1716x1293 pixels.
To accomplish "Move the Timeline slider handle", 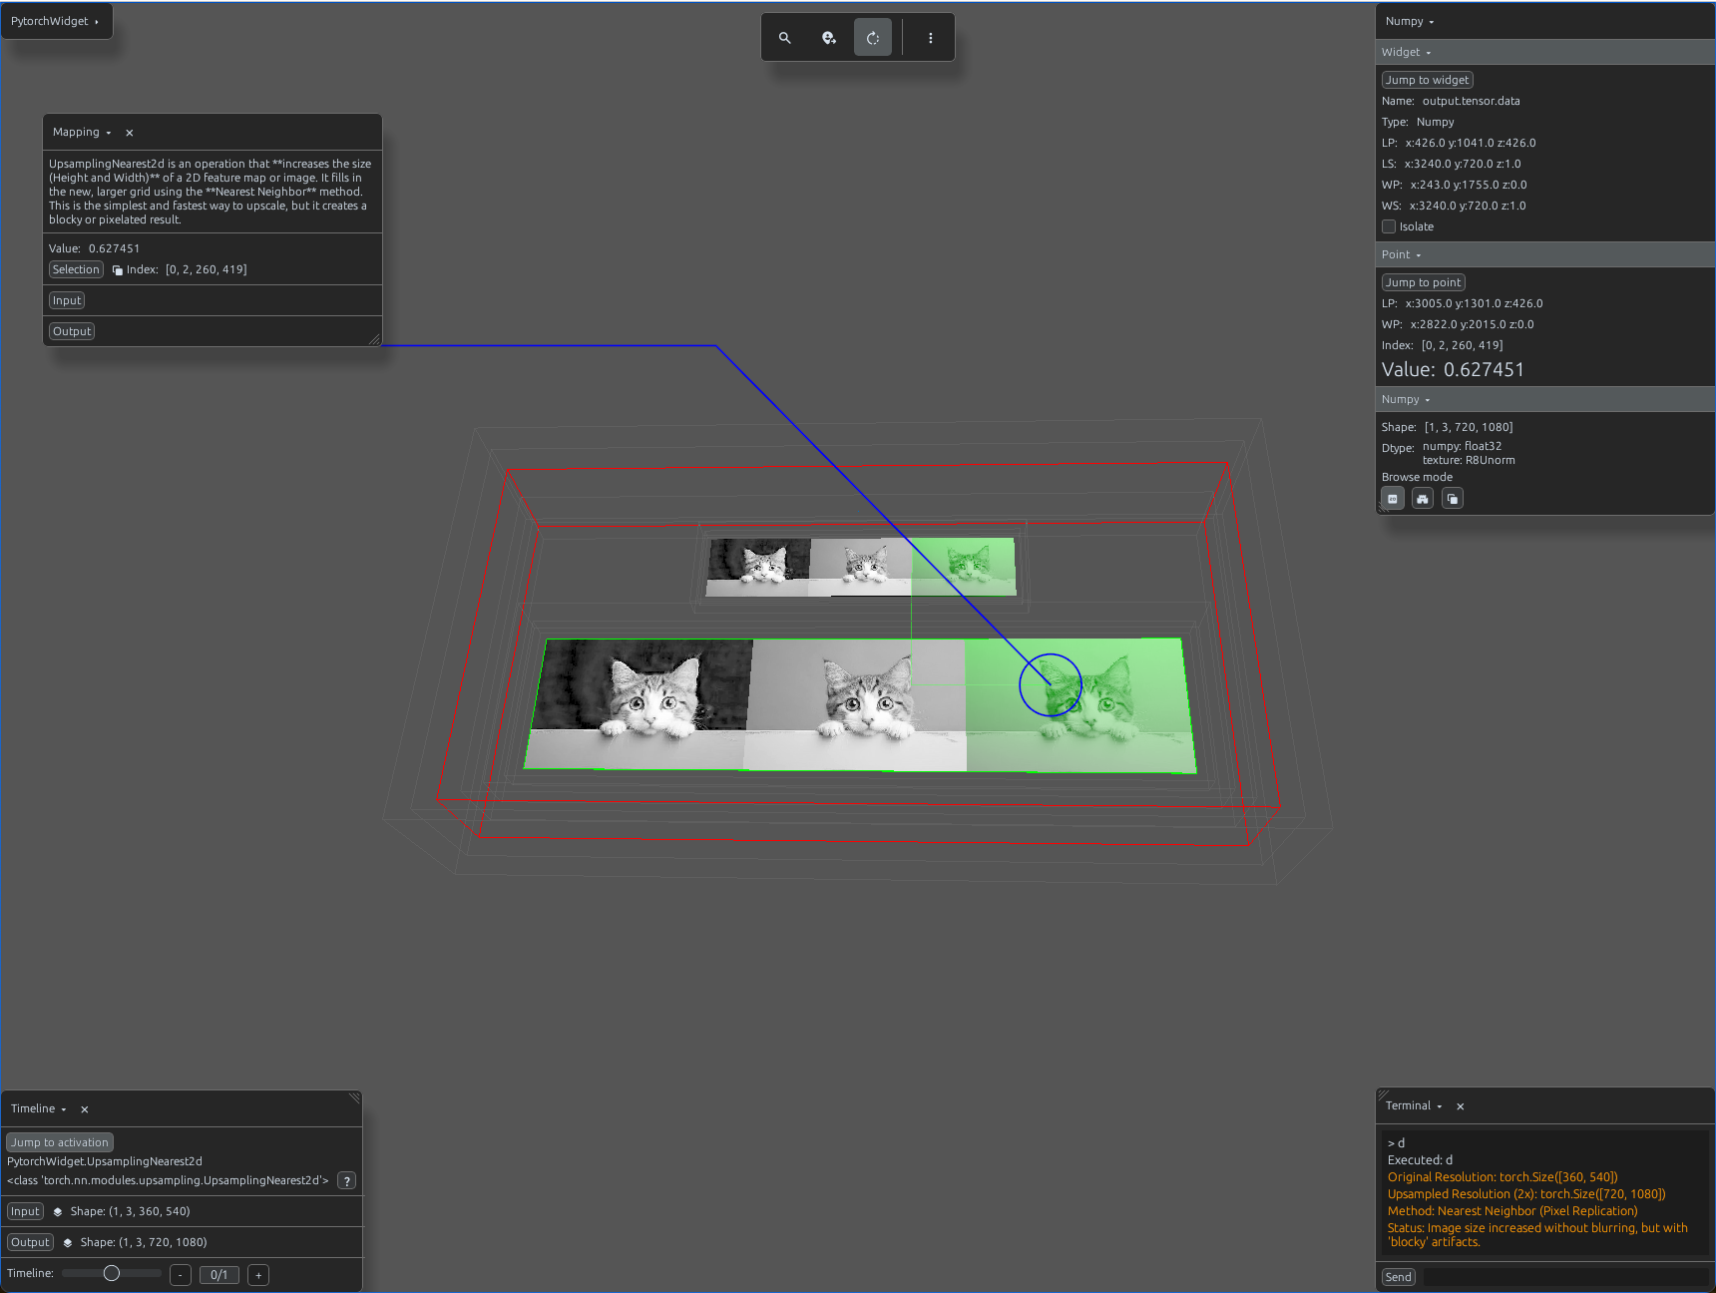I will point(112,1273).
